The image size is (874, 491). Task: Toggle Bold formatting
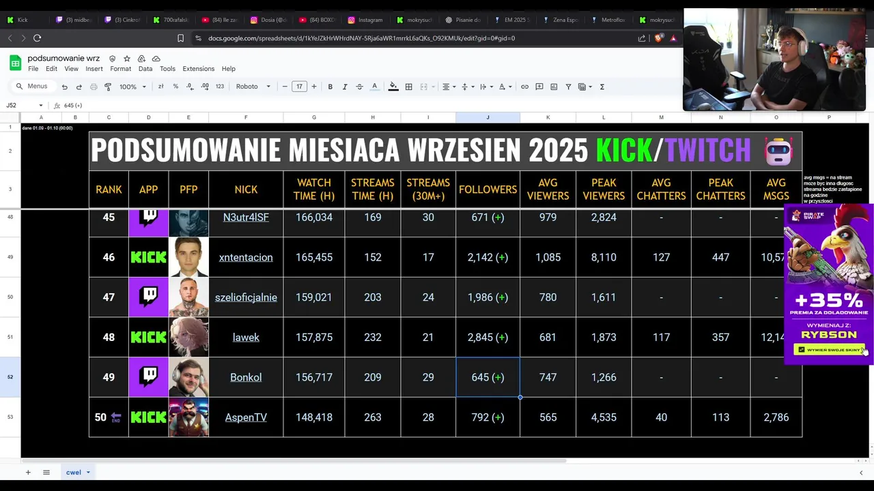click(330, 87)
